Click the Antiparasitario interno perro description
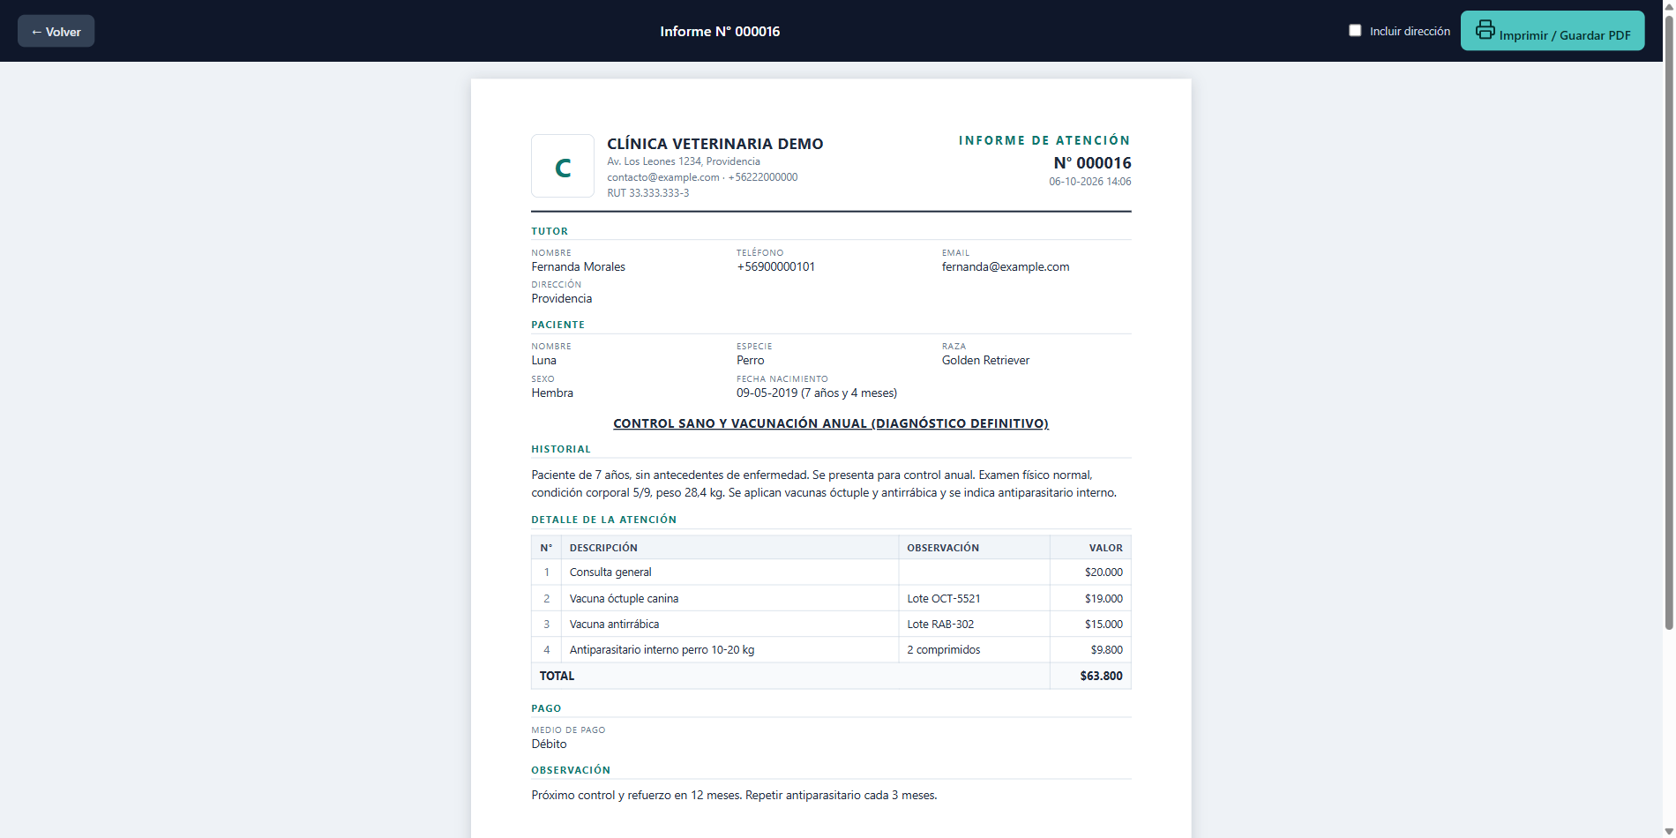Viewport: 1676px width, 838px height. (662, 650)
